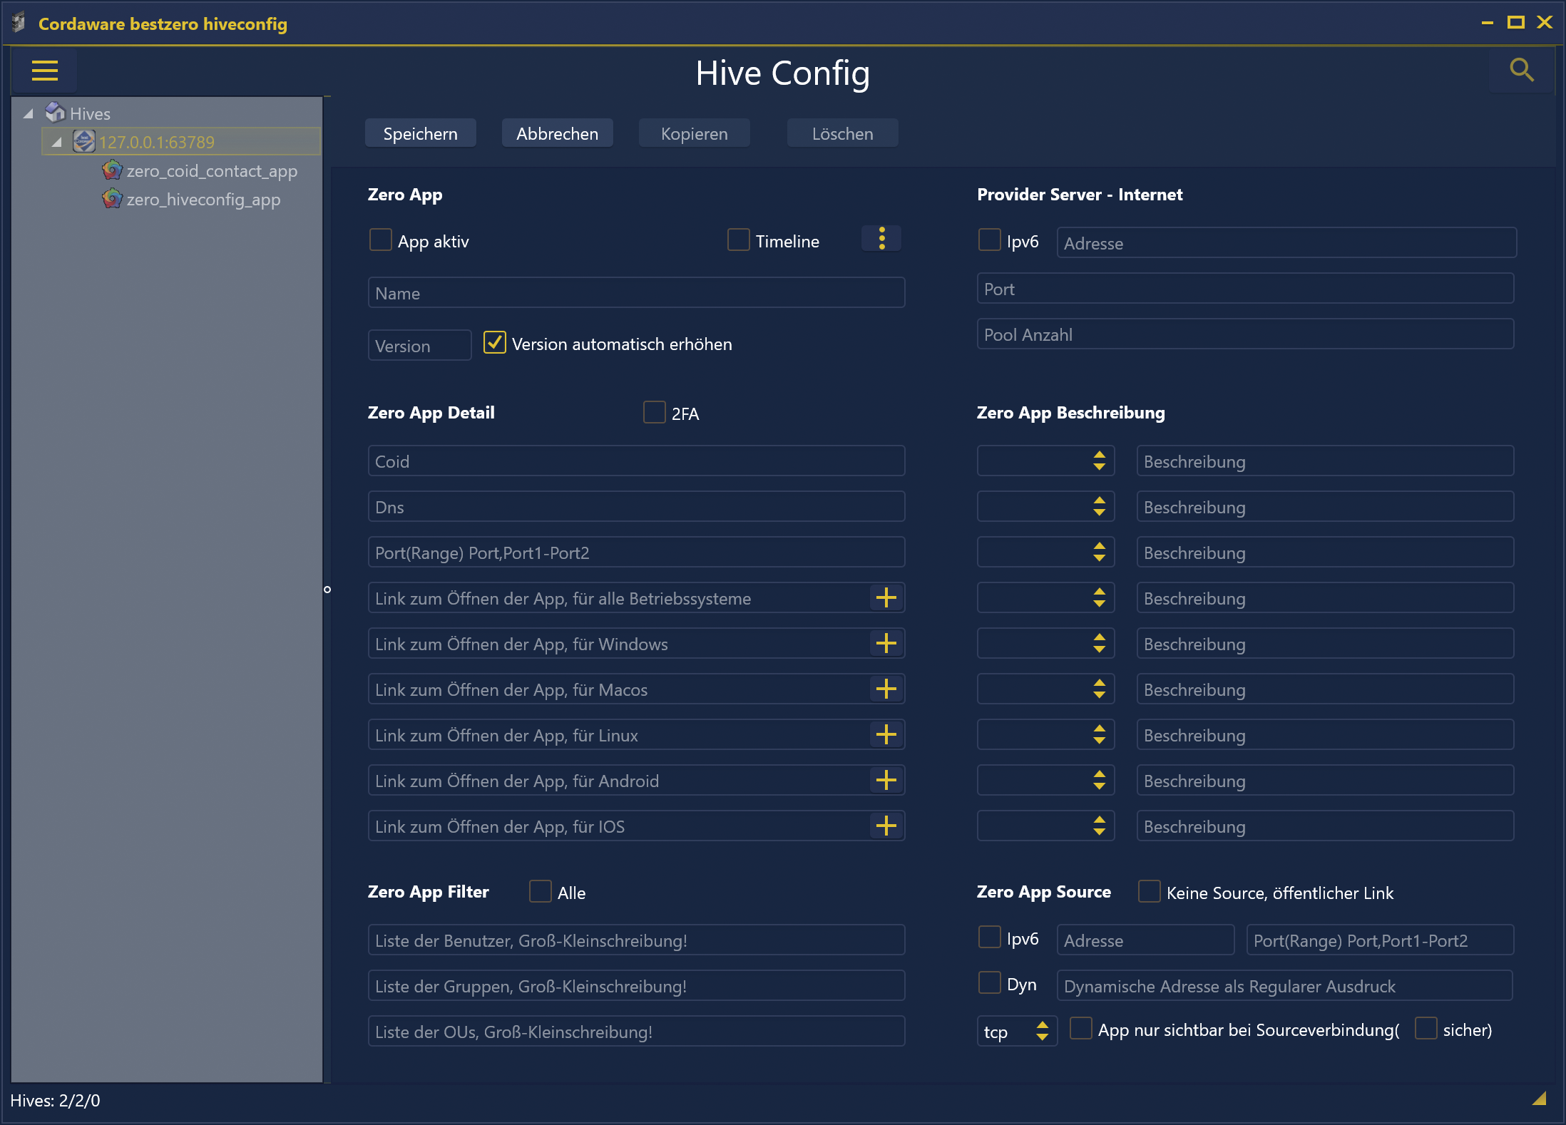Viewport: 1566px width, 1125px height.
Task: Click the three-dot options icon next to Timeline
Action: coord(881,240)
